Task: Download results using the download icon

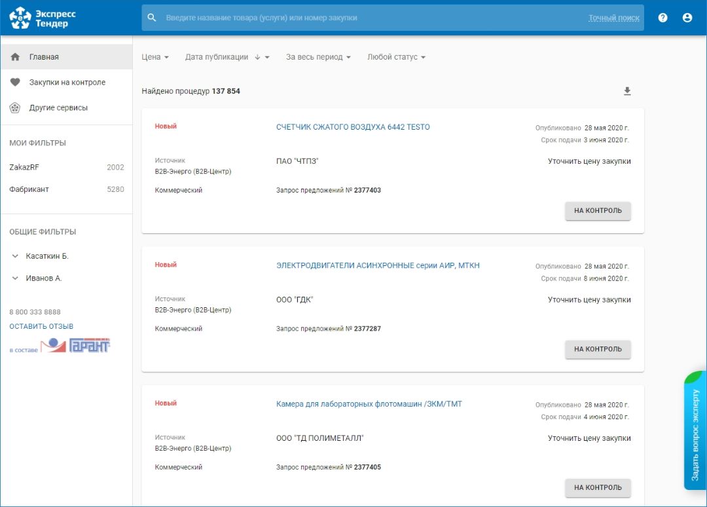Action: [626, 91]
